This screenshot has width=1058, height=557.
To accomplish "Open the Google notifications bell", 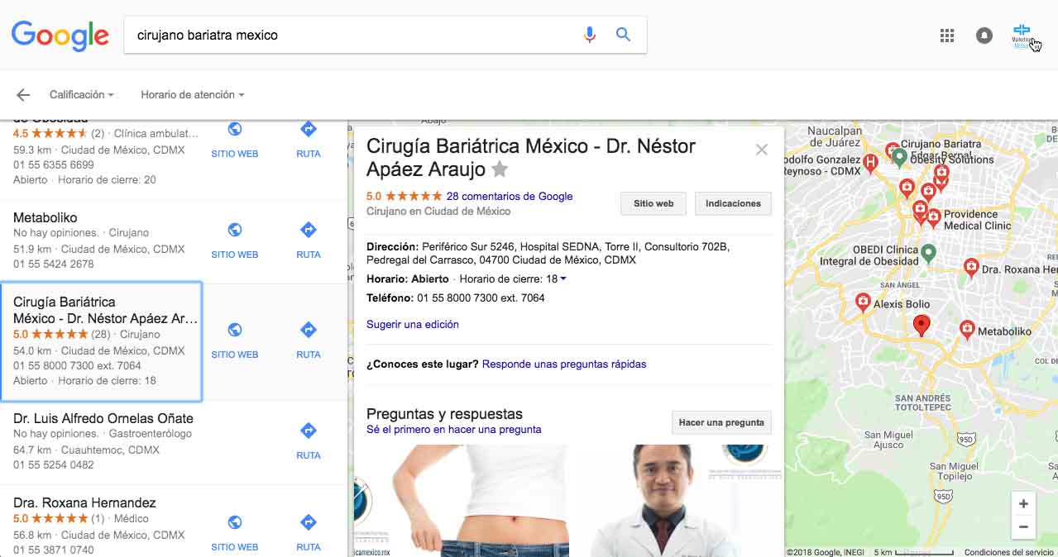I will (984, 36).
